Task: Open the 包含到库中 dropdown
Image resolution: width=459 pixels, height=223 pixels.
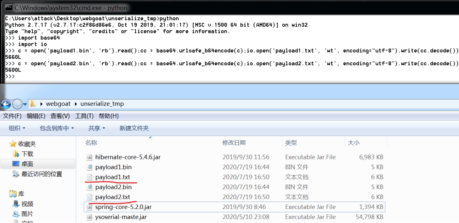Action: 57,128
